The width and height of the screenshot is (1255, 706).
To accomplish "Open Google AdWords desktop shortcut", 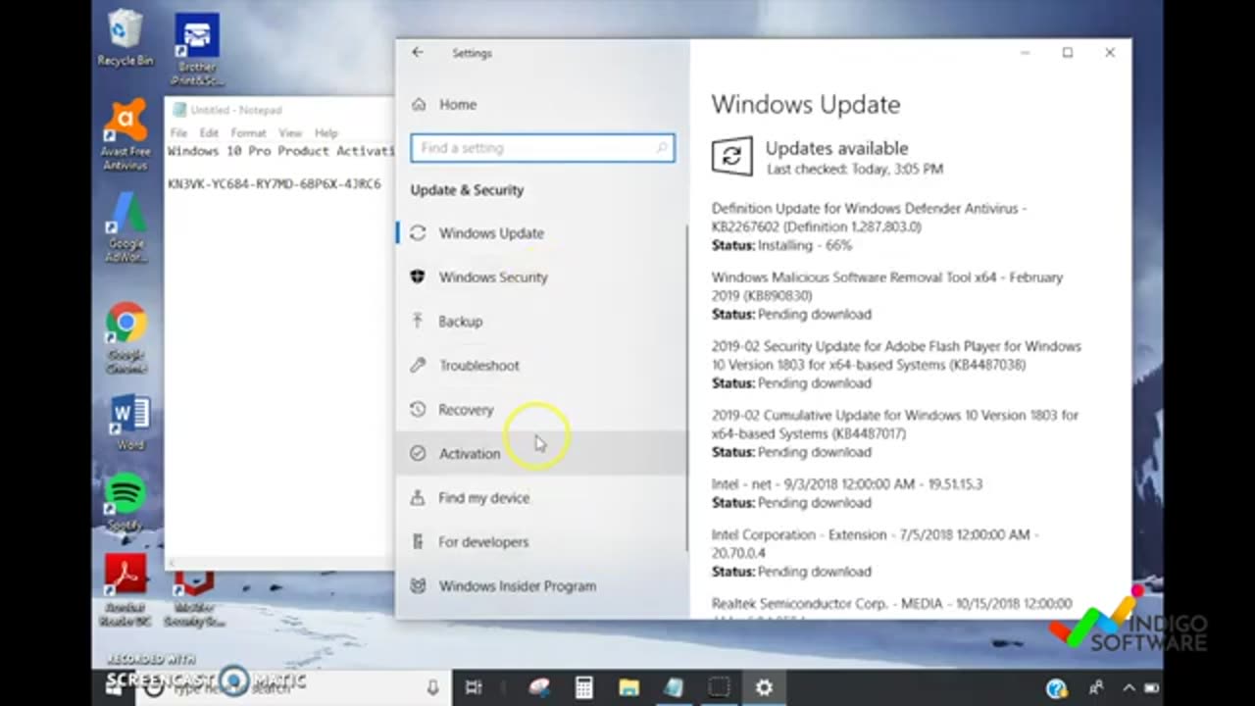I will (126, 227).
